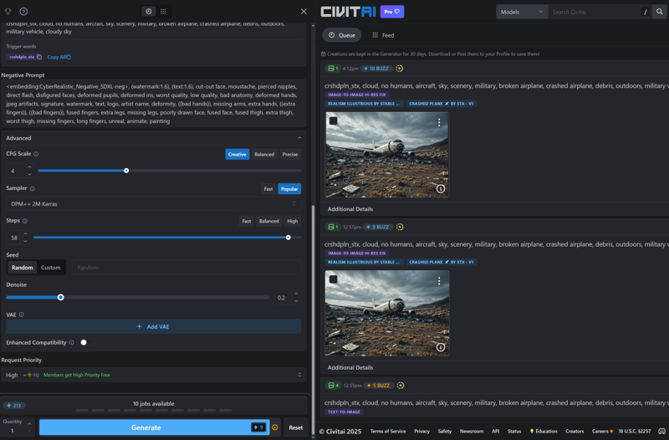Copy the crshdpln_stx trigger word

coord(39,57)
